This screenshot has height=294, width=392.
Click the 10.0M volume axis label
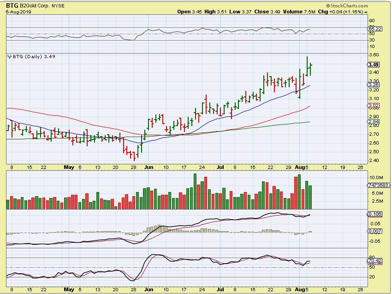376,178
